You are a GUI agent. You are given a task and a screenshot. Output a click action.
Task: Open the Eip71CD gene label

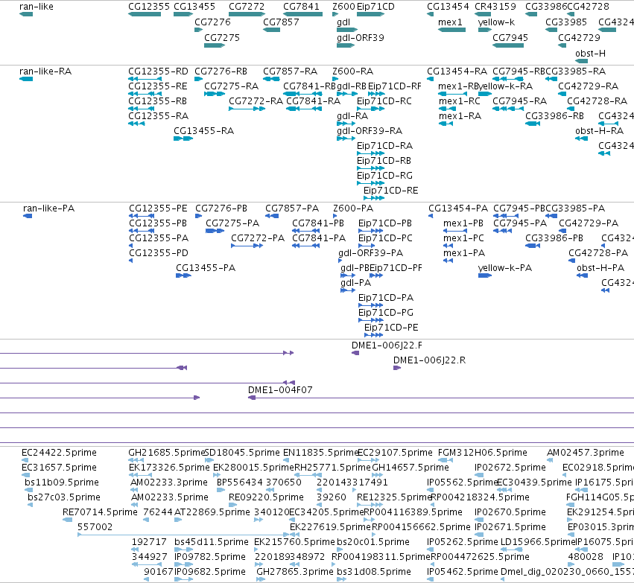(x=375, y=7)
